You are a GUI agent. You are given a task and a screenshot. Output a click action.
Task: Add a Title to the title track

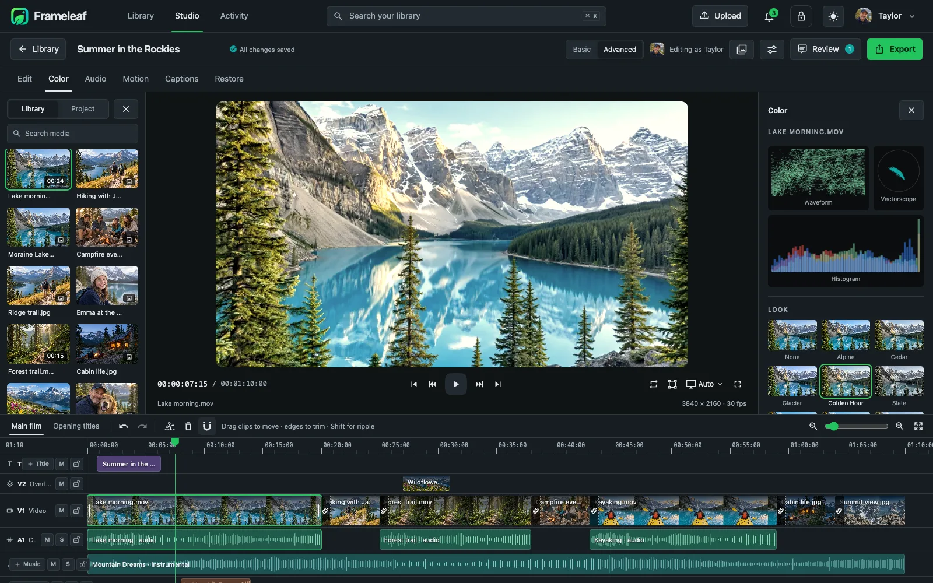pyautogui.click(x=38, y=464)
